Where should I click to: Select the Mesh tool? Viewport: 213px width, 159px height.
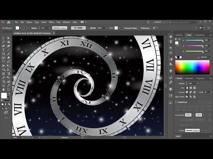point(4,74)
